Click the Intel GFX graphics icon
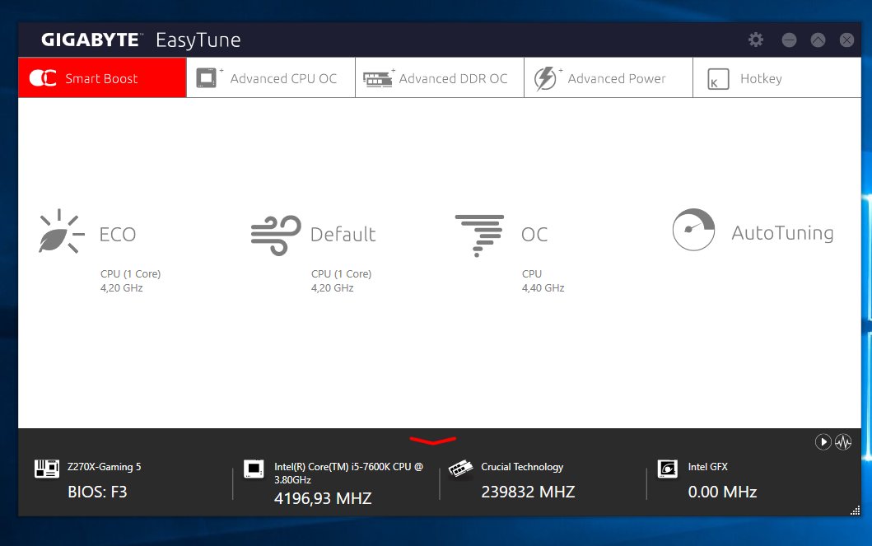872x546 pixels. (668, 469)
